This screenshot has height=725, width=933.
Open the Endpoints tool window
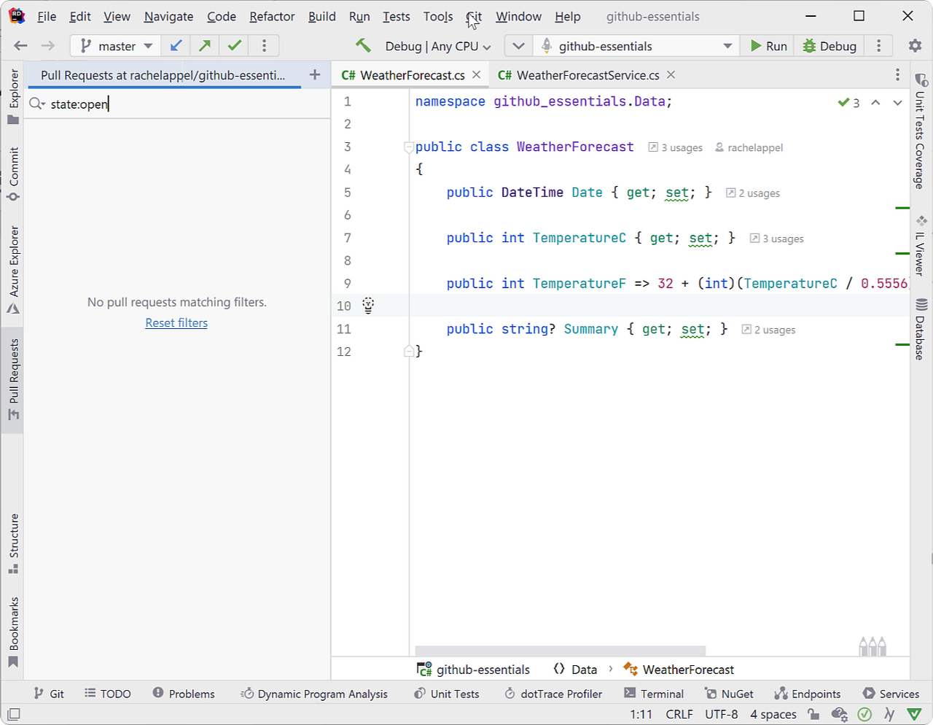click(808, 694)
